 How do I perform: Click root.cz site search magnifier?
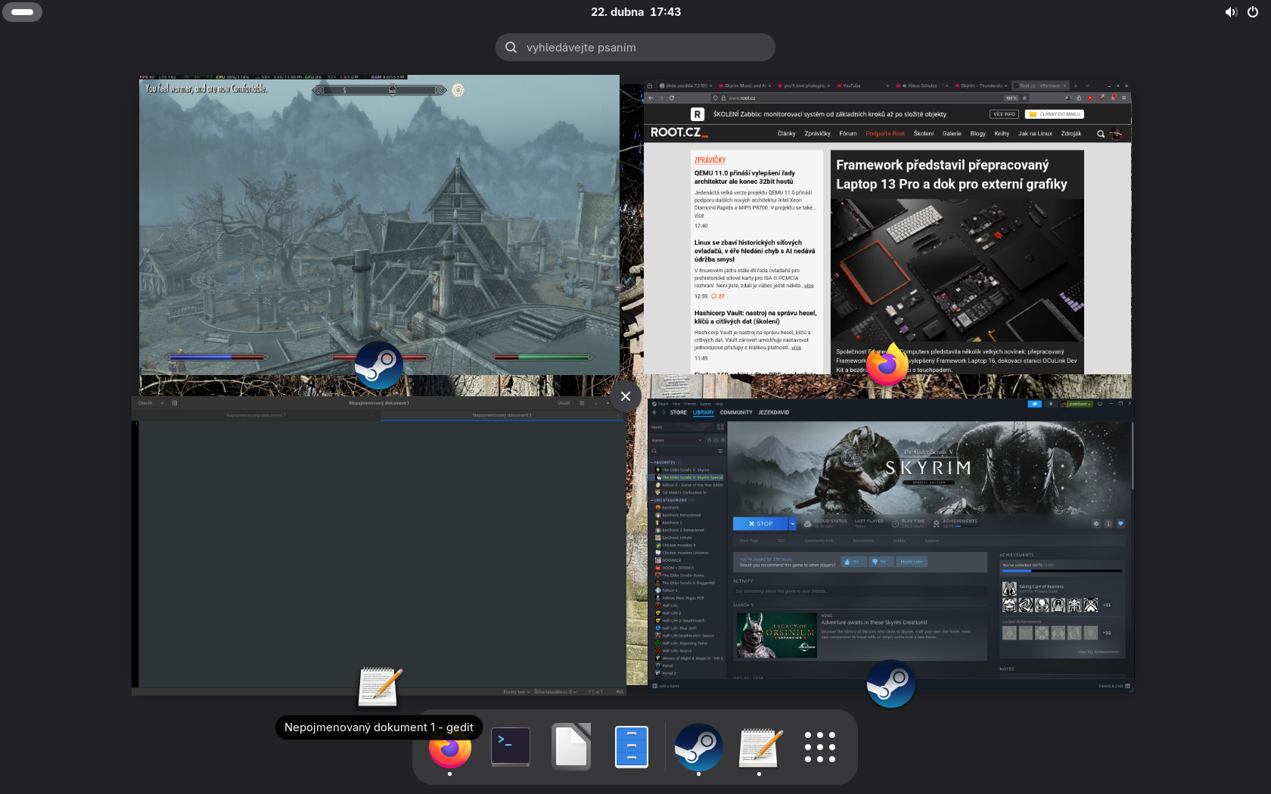point(1101,134)
